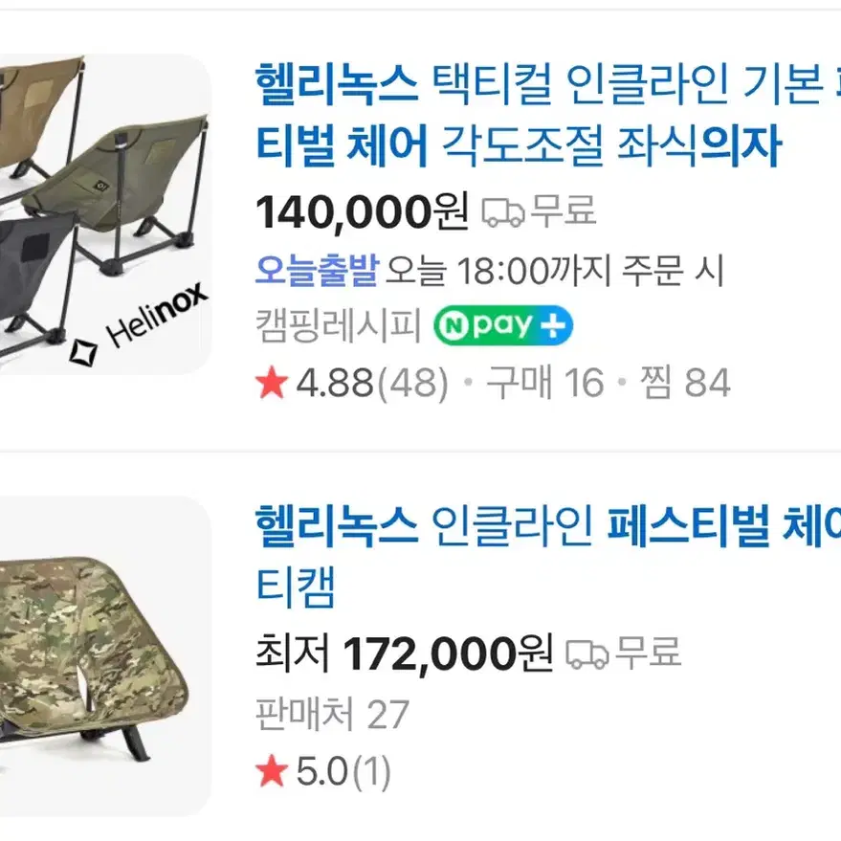Click the 무료 shipping label of first item
Screen dimensions: 841x841
point(564,210)
